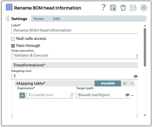Click scrollbar down arrow

(145, 115)
